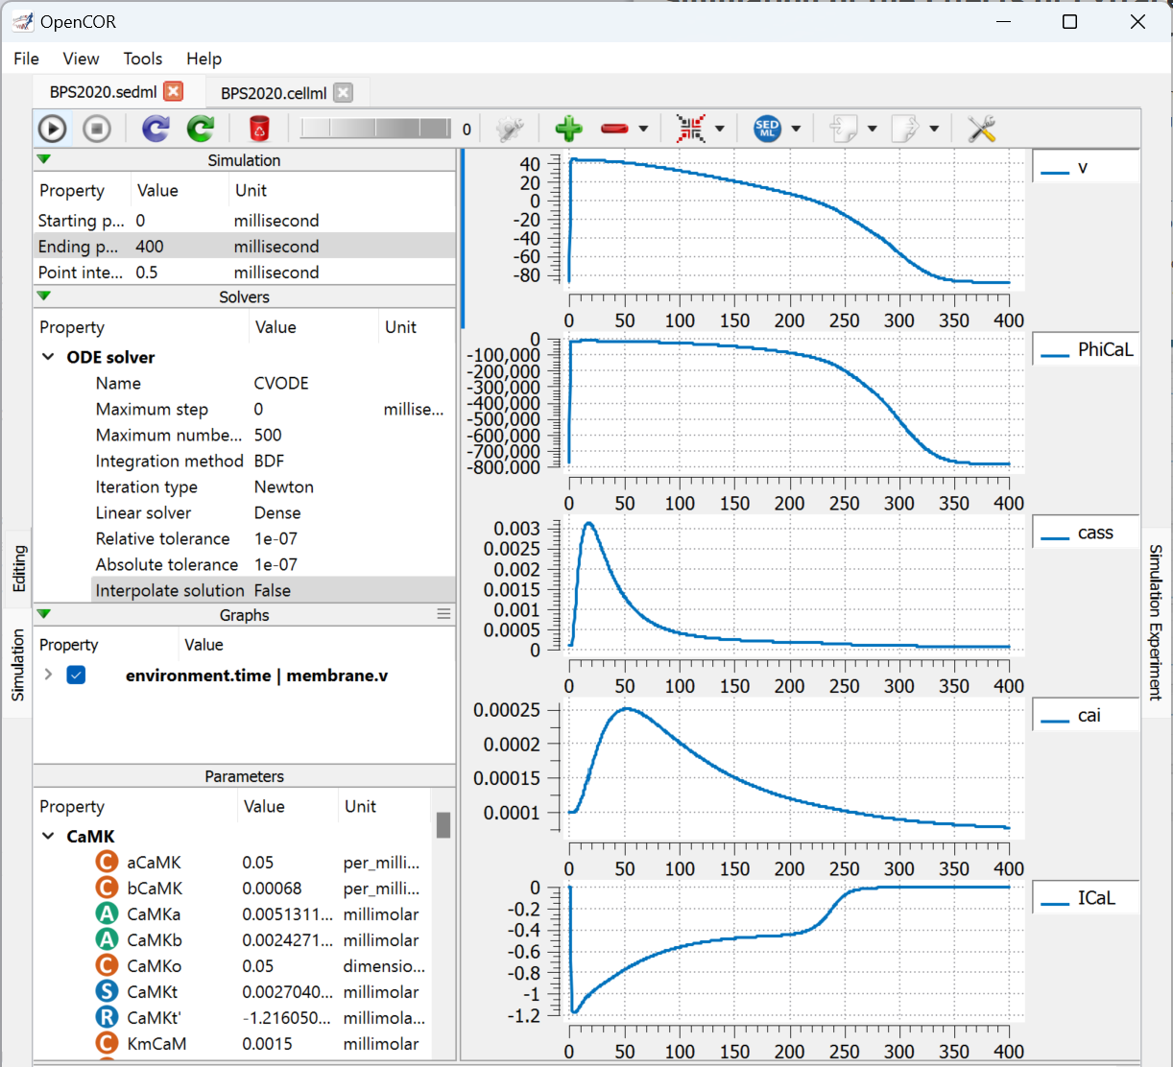Open the Tools menu
The width and height of the screenshot is (1173, 1067).
pyautogui.click(x=142, y=59)
